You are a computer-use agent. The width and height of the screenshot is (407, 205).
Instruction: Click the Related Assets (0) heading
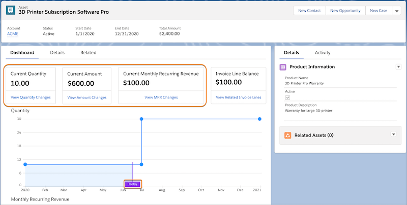(314, 135)
